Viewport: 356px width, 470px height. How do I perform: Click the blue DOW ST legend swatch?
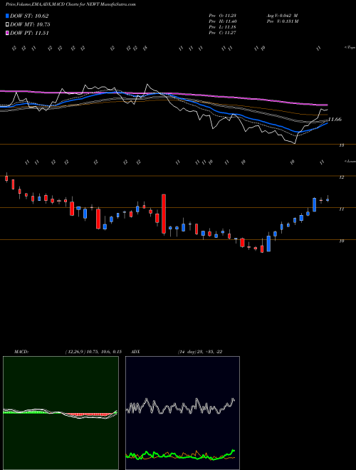8,16
